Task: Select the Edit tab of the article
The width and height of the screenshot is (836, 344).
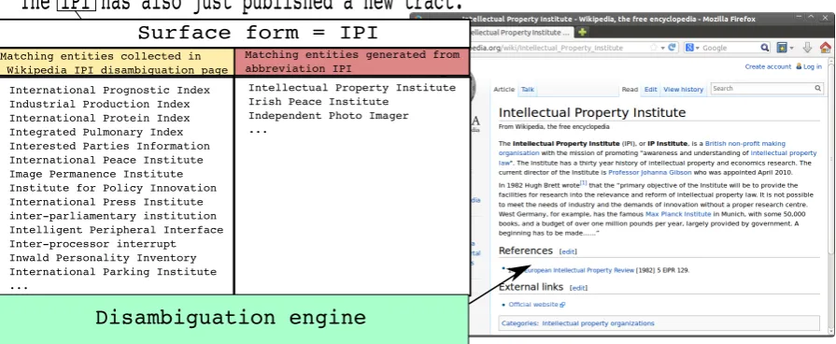Action: click(x=650, y=90)
